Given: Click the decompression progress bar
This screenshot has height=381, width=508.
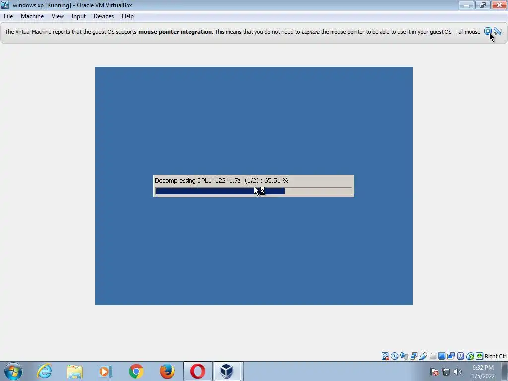Looking at the screenshot, I should tap(254, 191).
